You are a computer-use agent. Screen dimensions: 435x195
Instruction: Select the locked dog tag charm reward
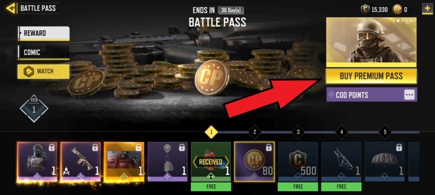pos(167,162)
